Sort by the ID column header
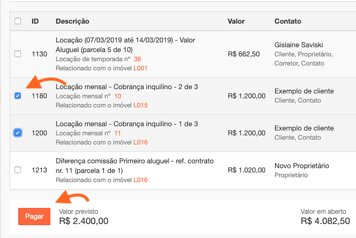356x238 pixels. click(35, 21)
